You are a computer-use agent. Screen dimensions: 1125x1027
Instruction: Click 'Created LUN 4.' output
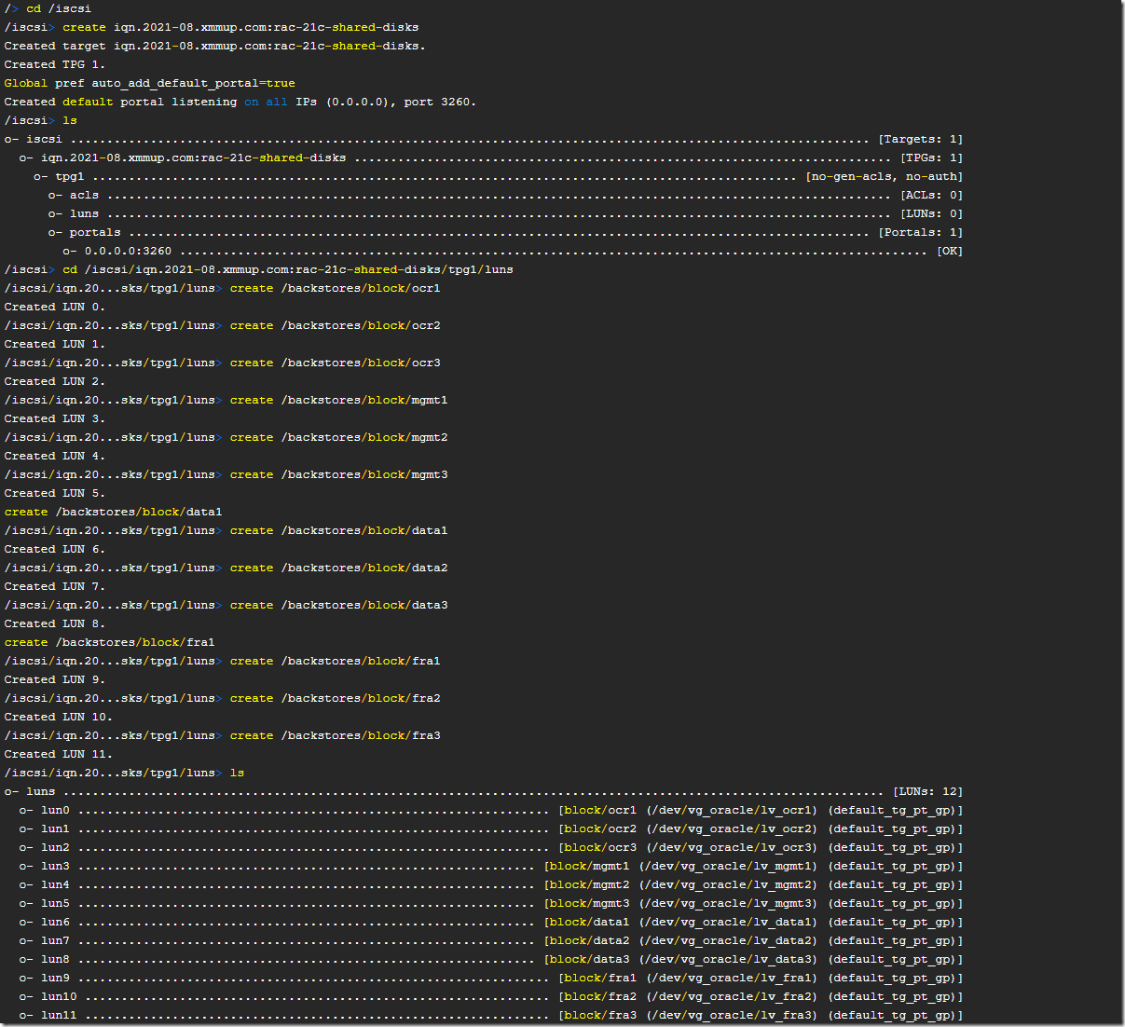coord(55,456)
